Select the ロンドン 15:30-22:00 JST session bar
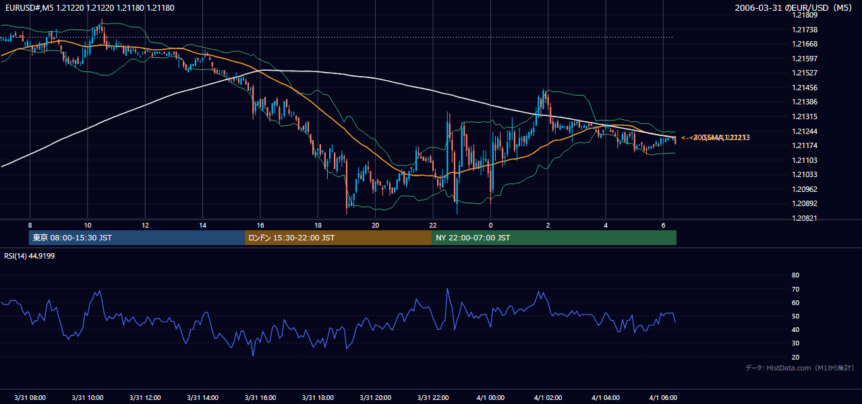The width and height of the screenshot is (862, 404). [338, 238]
